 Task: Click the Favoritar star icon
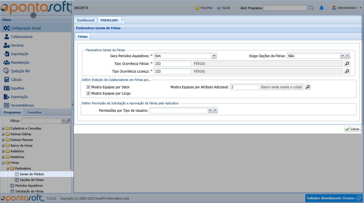[197, 8]
